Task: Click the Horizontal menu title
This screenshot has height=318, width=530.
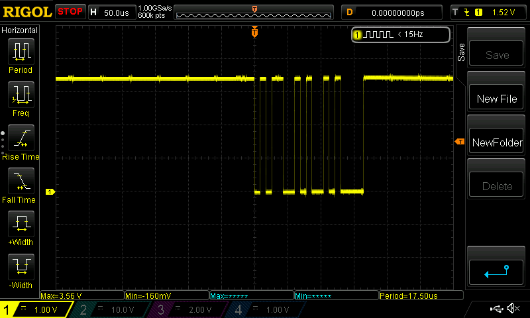Action: click(20, 30)
